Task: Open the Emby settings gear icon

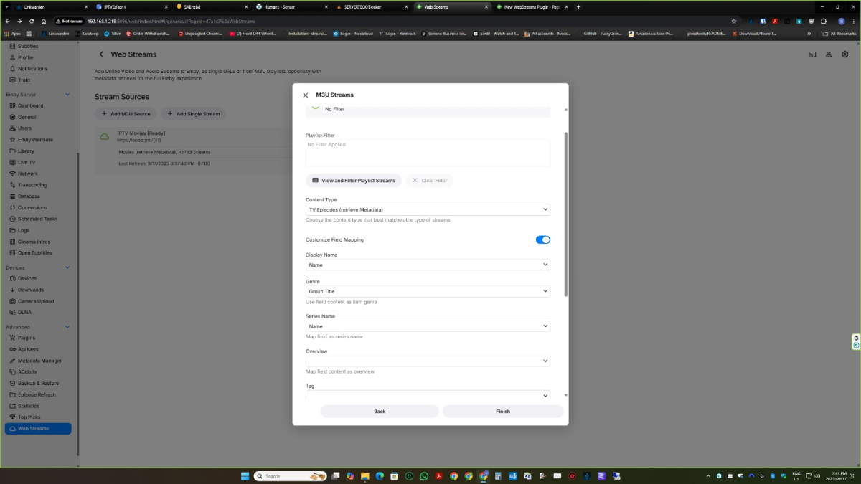Action: 845,54
